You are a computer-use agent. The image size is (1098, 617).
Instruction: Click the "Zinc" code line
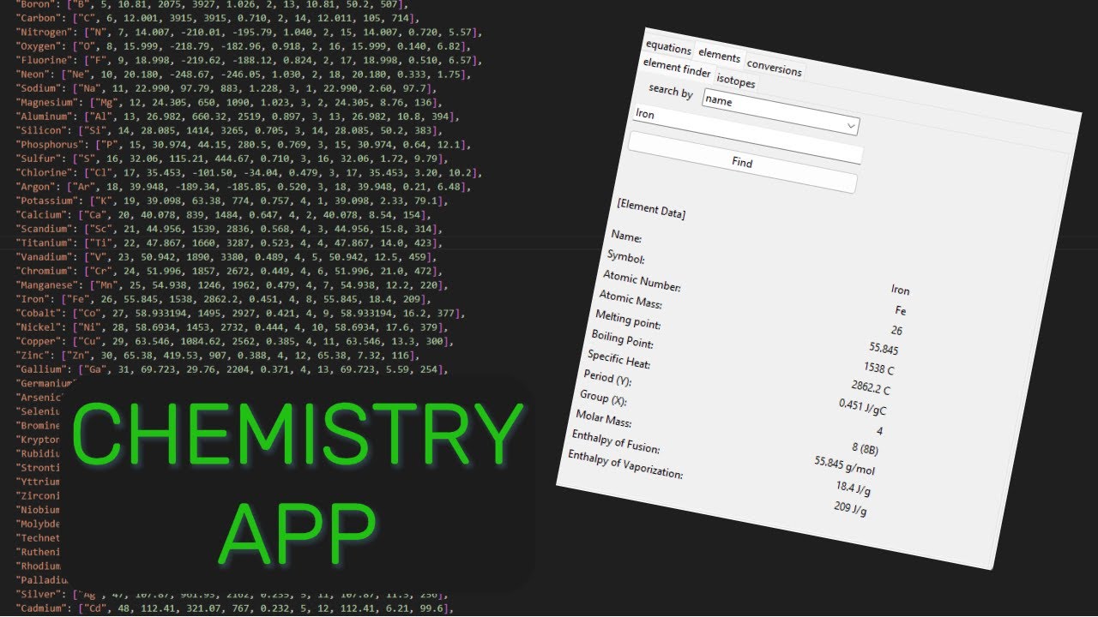pos(218,355)
